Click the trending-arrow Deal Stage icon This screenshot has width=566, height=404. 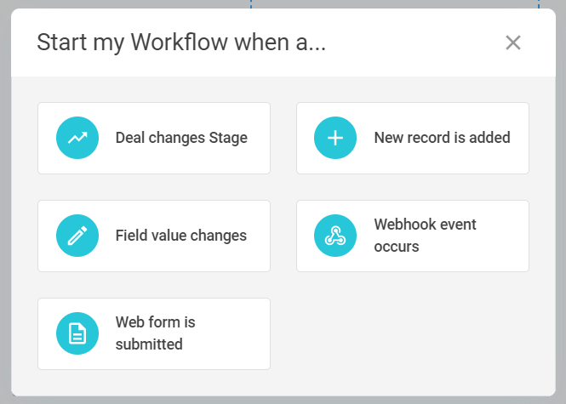pos(78,138)
